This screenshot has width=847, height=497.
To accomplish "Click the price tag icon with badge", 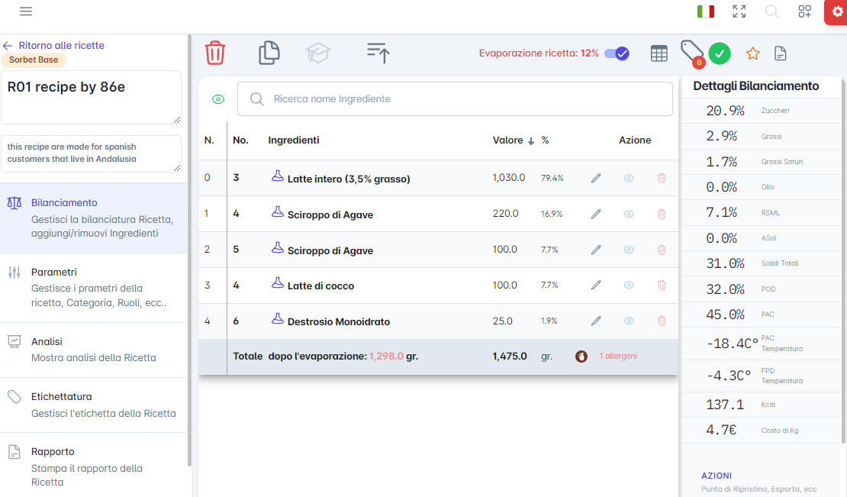I will click(691, 53).
